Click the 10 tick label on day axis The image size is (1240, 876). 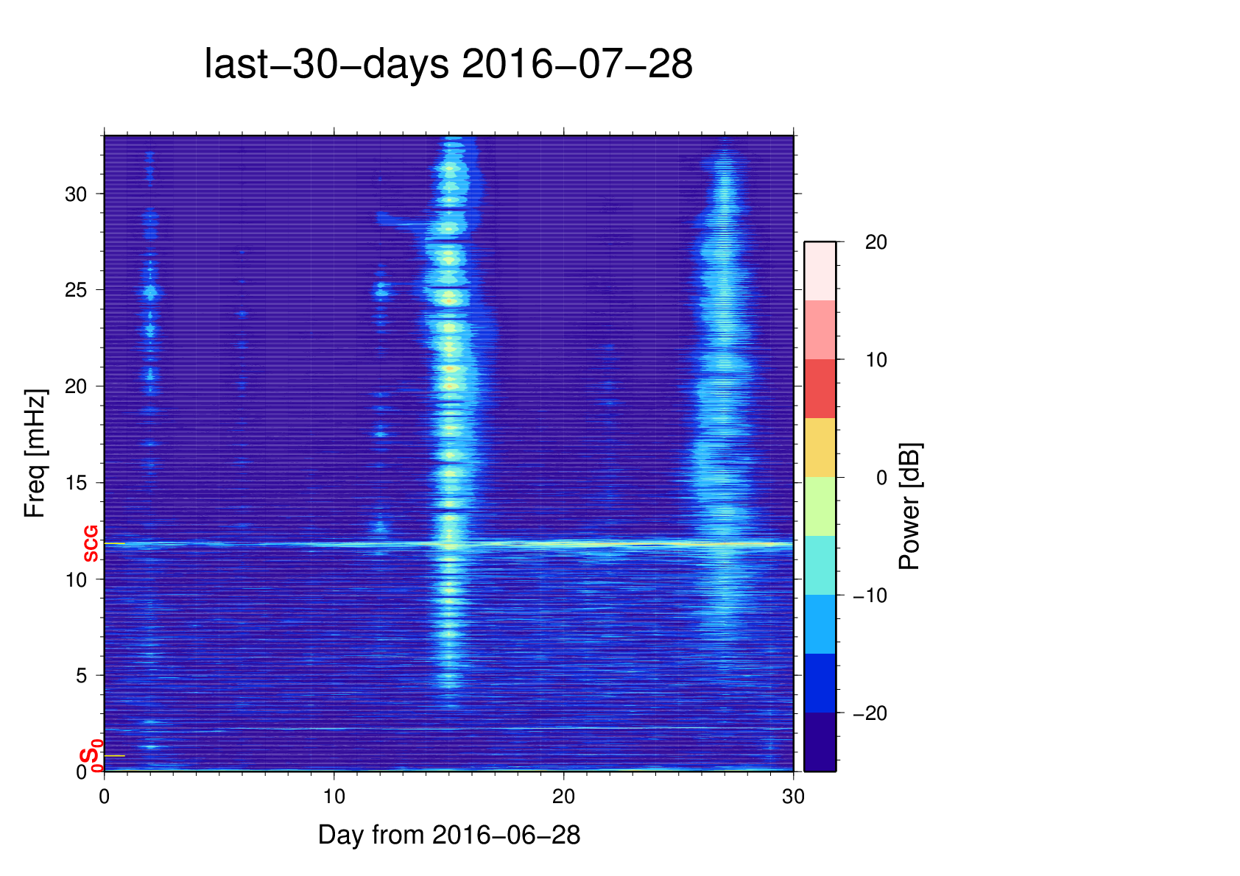(334, 796)
